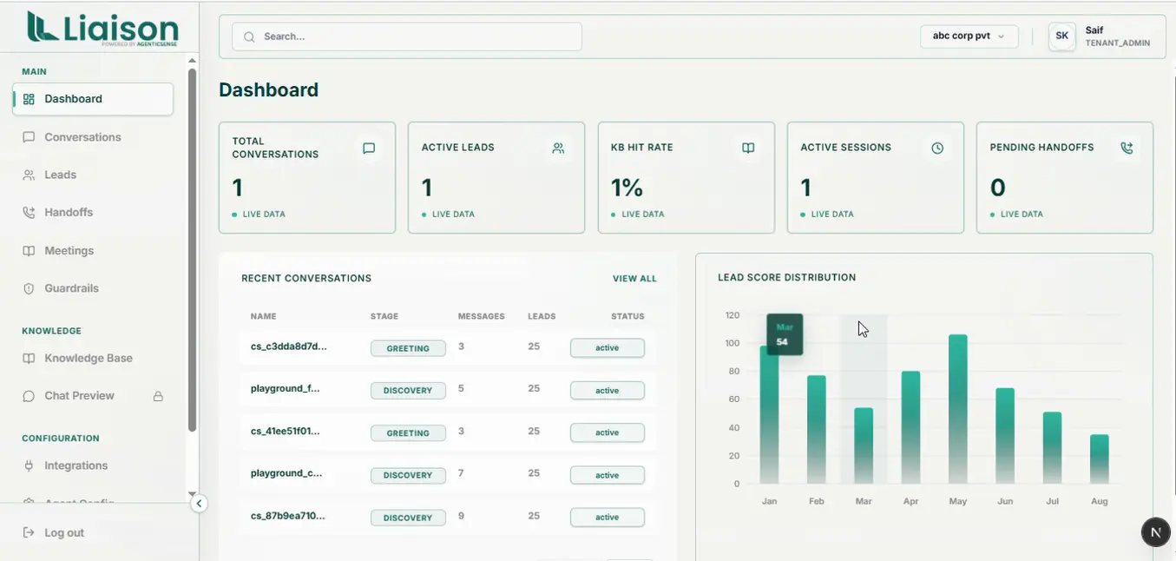Click the Apr bar in lead chart
Screen dimensions: 1176x561
(910, 427)
